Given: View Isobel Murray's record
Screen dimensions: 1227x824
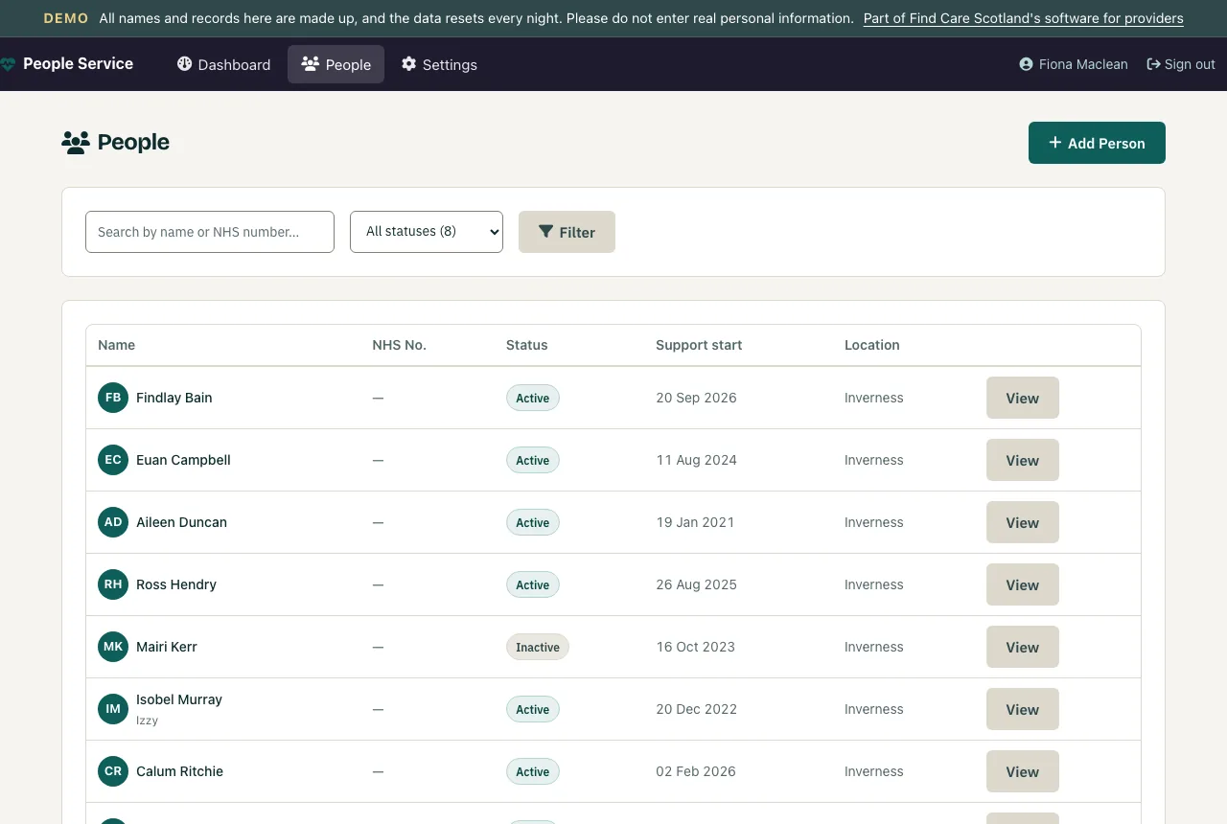Looking at the screenshot, I should pos(1023,709).
